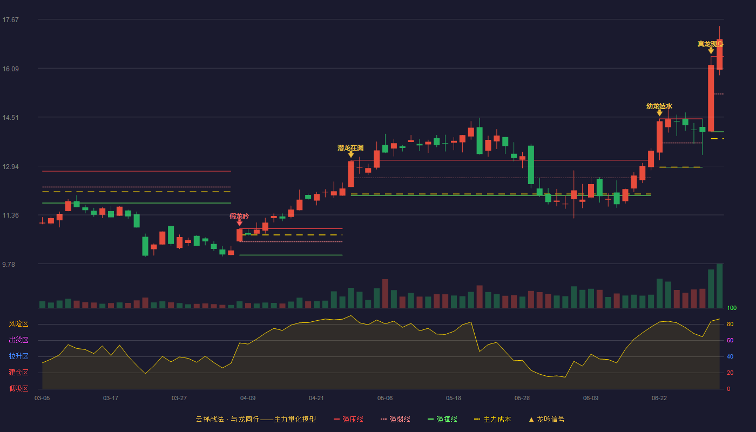Click the 03-05 date label
This screenshot has height=432, width=756.
click(x=42, y=398)
